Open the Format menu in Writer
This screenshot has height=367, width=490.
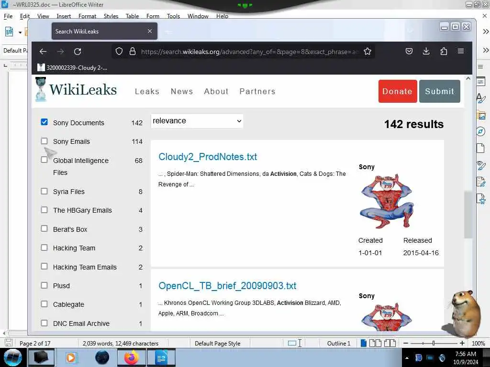point(87,16)
